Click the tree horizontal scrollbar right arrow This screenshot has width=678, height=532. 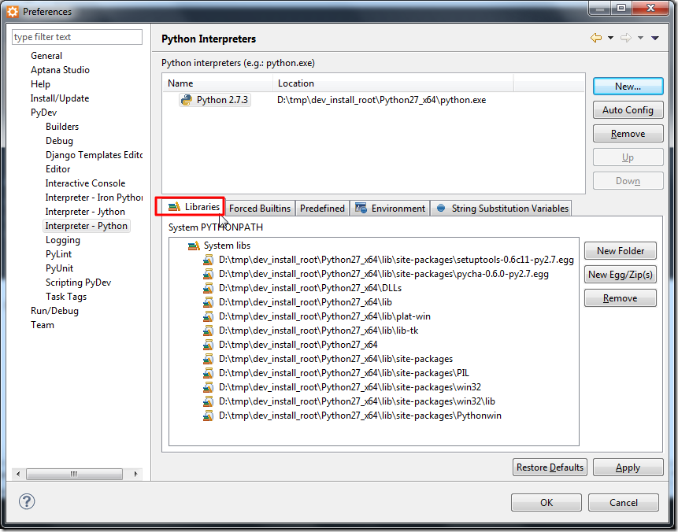[x=135, y=474]
